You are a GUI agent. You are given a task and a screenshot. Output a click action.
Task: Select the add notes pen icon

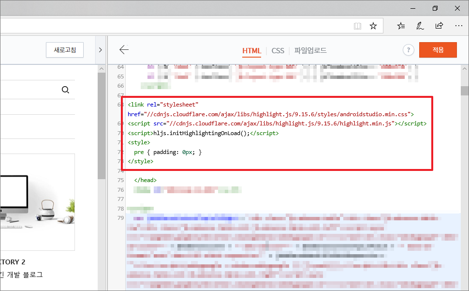point(420,26)
